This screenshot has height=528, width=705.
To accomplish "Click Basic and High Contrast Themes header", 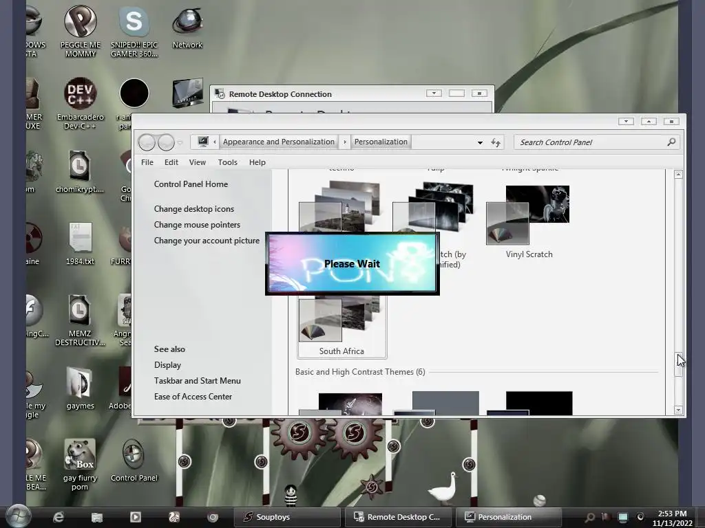I will (360, 372).
